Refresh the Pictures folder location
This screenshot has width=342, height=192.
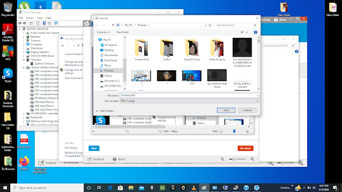(x=210, y=25)
